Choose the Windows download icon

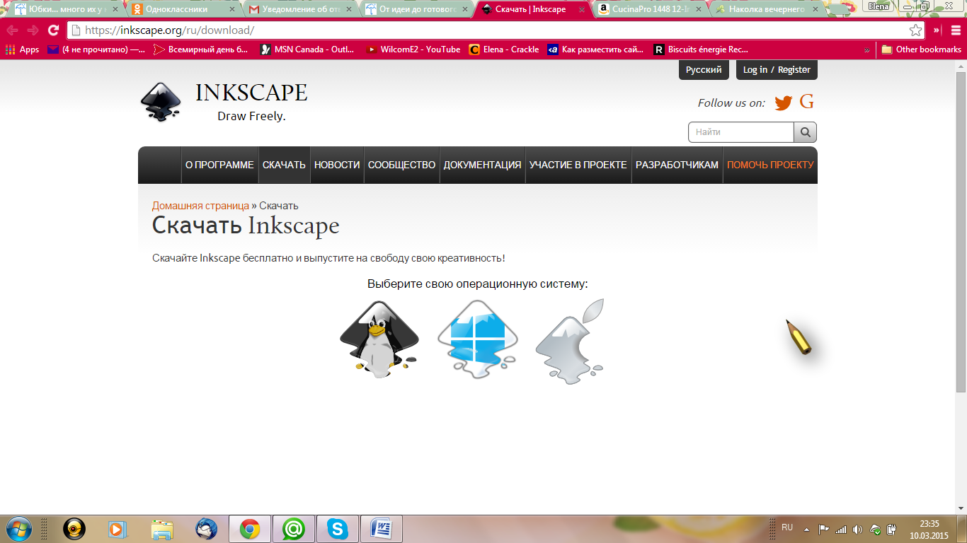pyautogui.click(x=477, y=339)
